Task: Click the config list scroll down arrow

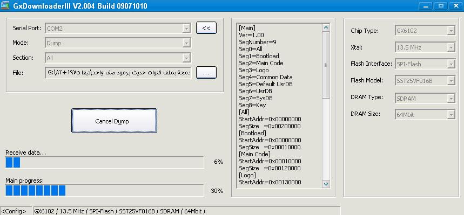Action: [326, 184]
